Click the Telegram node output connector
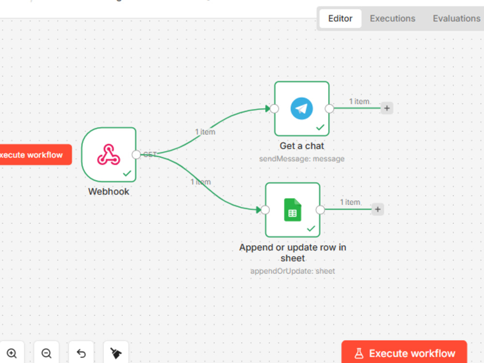The height and width of the screenshot is (363, 484). coord(329,108)
